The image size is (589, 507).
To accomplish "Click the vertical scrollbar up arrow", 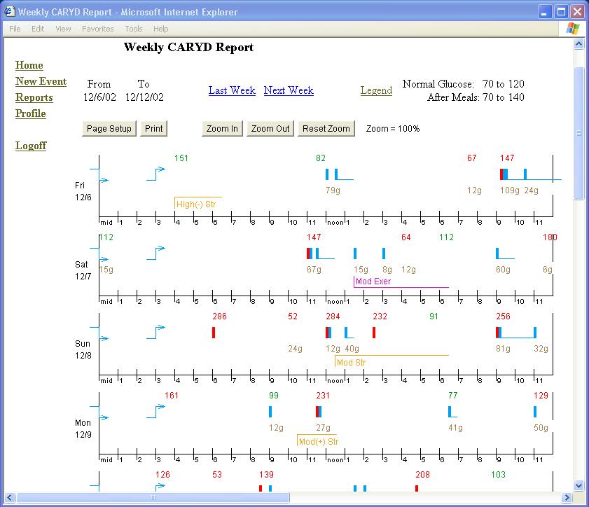I will point(579,44).
